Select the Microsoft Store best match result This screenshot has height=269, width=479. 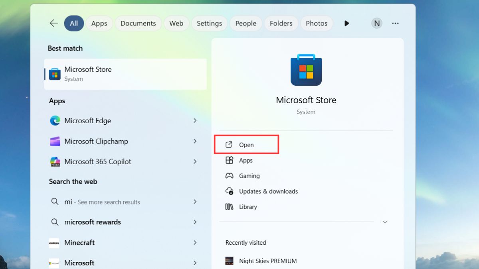[125, 74]
